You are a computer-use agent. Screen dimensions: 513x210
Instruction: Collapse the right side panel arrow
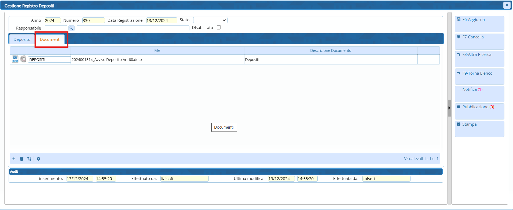449,108
